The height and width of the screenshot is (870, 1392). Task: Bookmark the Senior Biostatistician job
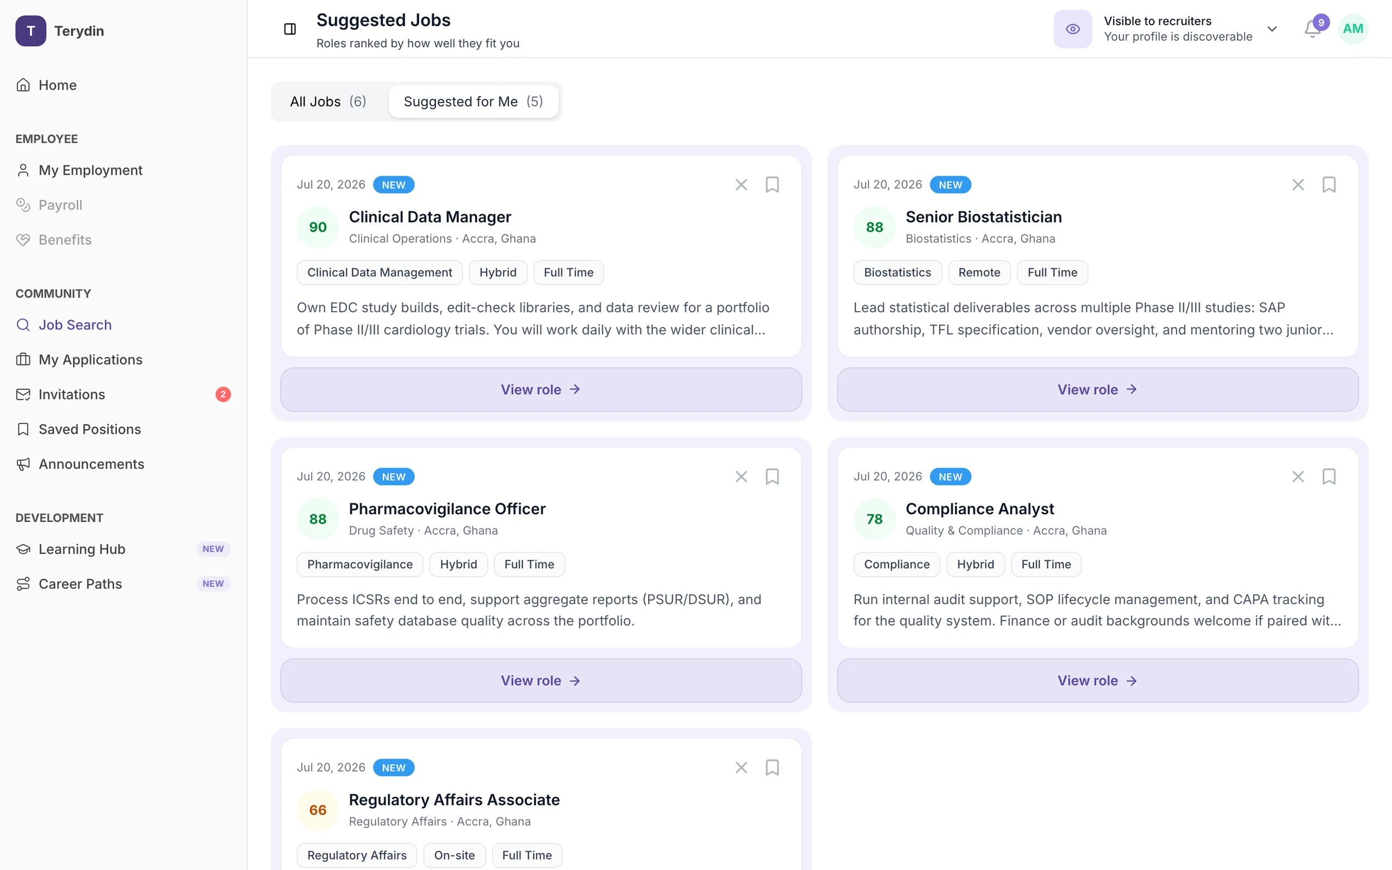1329,185
